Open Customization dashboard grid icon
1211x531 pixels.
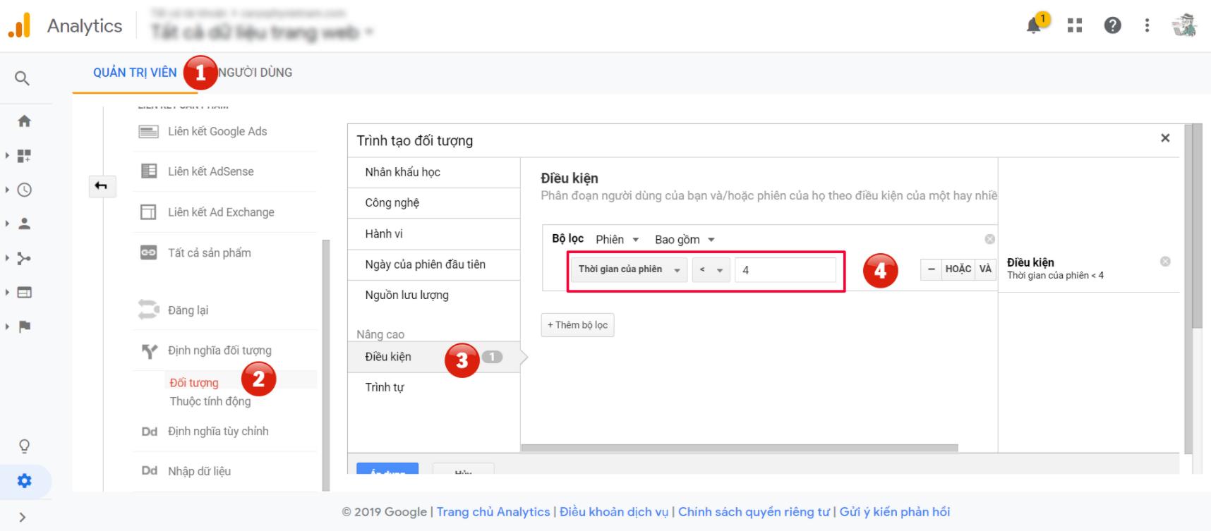coord(24,156)
